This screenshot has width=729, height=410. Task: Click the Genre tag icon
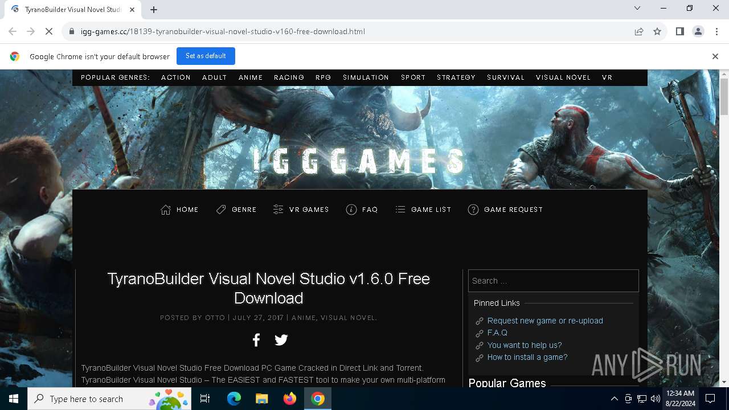pyautogui.click(x=221, y=210)
